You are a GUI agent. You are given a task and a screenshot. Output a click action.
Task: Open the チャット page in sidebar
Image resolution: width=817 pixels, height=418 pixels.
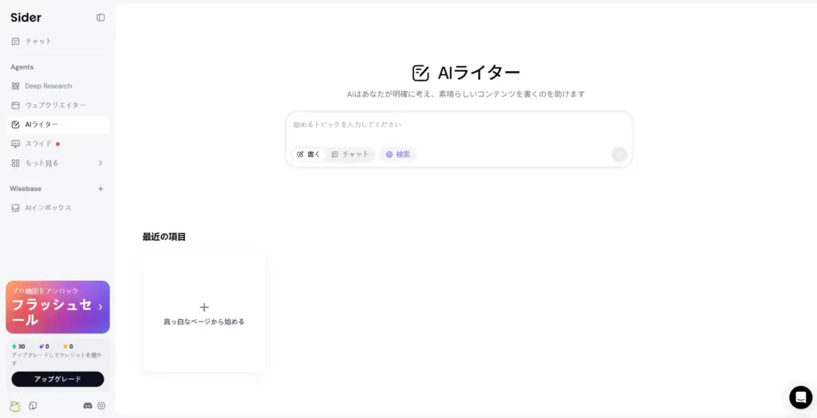tap(57, 41)
